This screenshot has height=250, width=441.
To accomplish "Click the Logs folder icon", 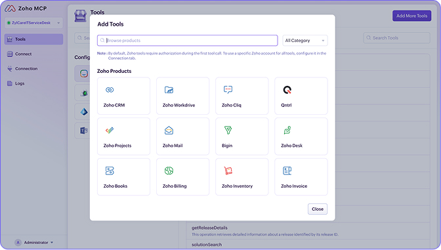I will point(10,83).
